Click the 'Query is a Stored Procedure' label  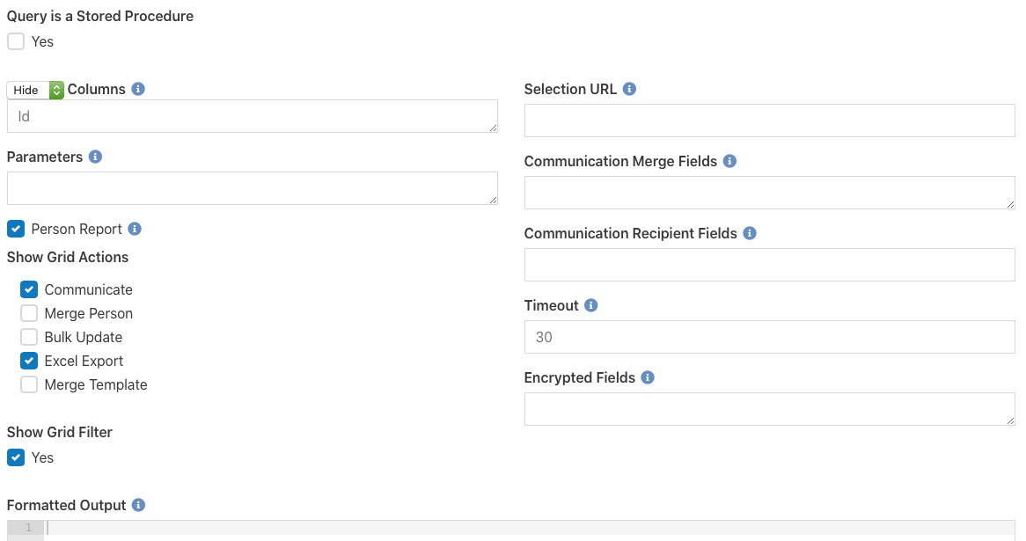100,17
